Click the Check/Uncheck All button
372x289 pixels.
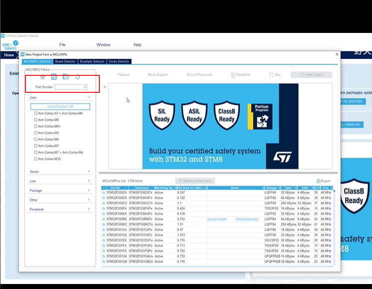pyautogui.click(x=60, y=106)
